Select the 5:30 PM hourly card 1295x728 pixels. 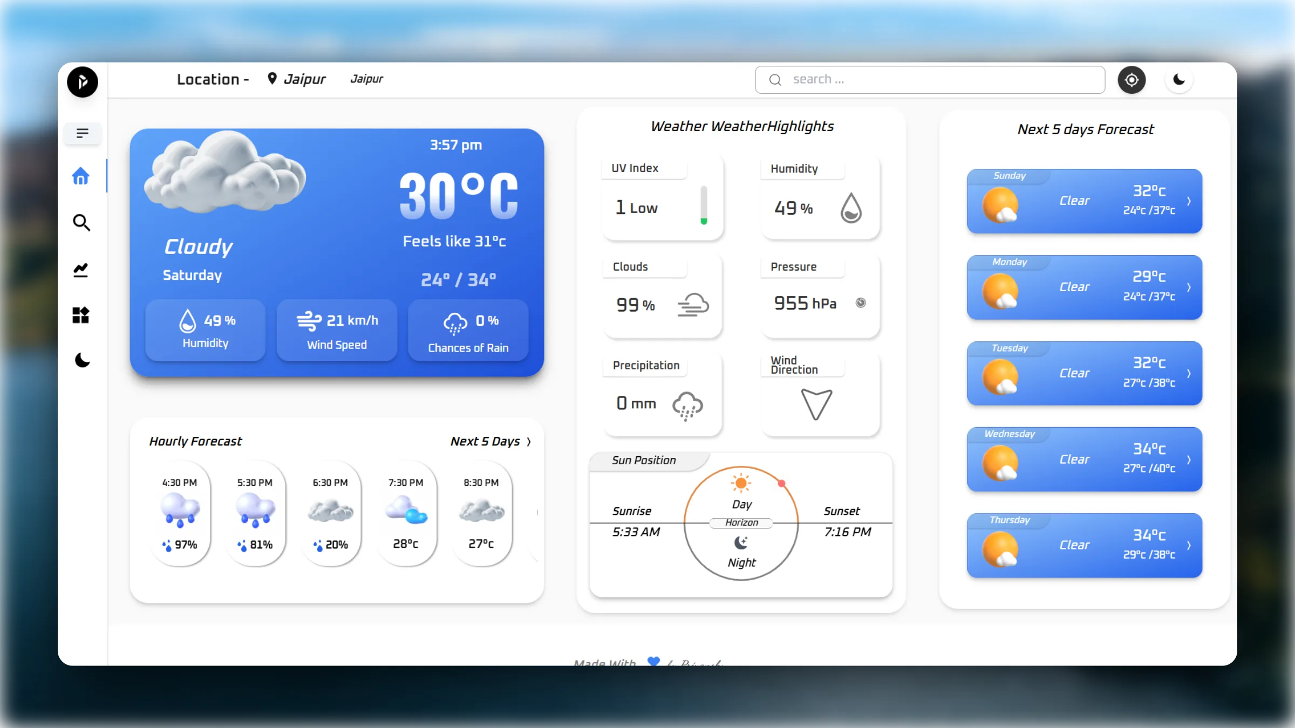[255, 512]
